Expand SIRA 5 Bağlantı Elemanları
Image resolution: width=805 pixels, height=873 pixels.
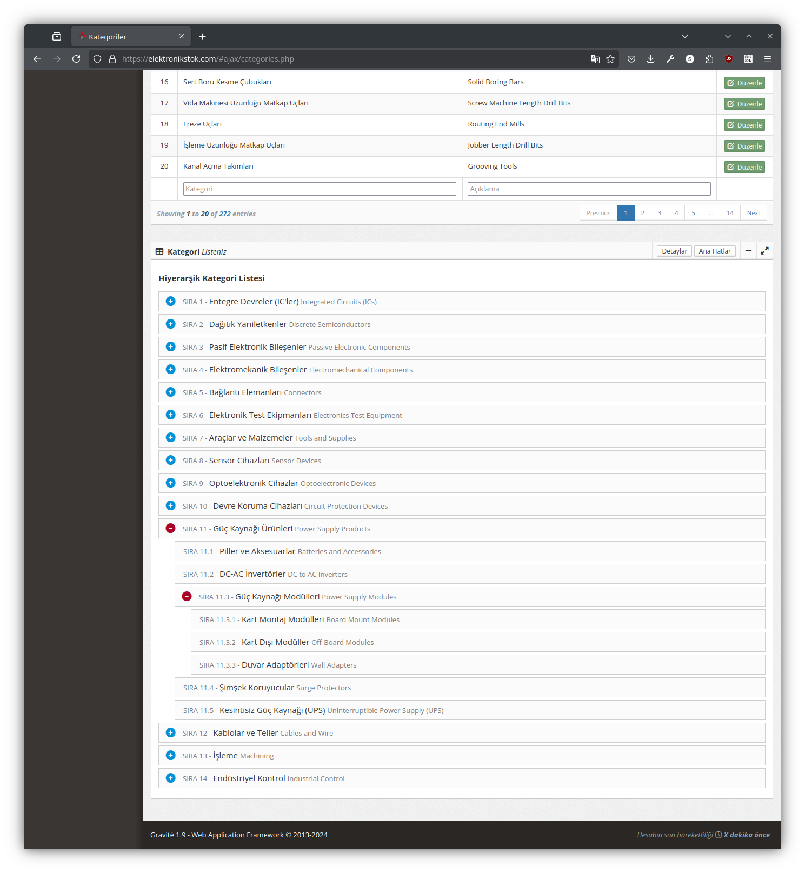pyautogui.click(x=171, y=392)
